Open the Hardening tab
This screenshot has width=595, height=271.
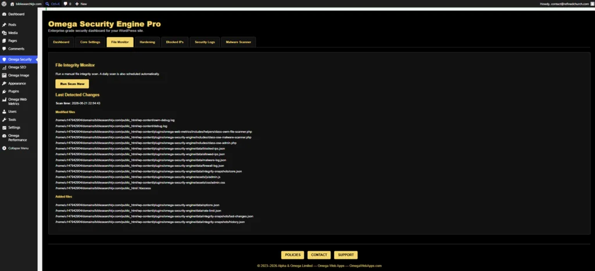click(x=147, y=42)
